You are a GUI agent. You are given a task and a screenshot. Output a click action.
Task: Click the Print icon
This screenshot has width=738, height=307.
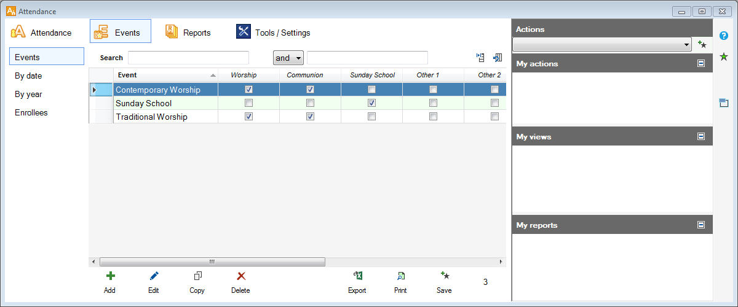tap(400, 276)
